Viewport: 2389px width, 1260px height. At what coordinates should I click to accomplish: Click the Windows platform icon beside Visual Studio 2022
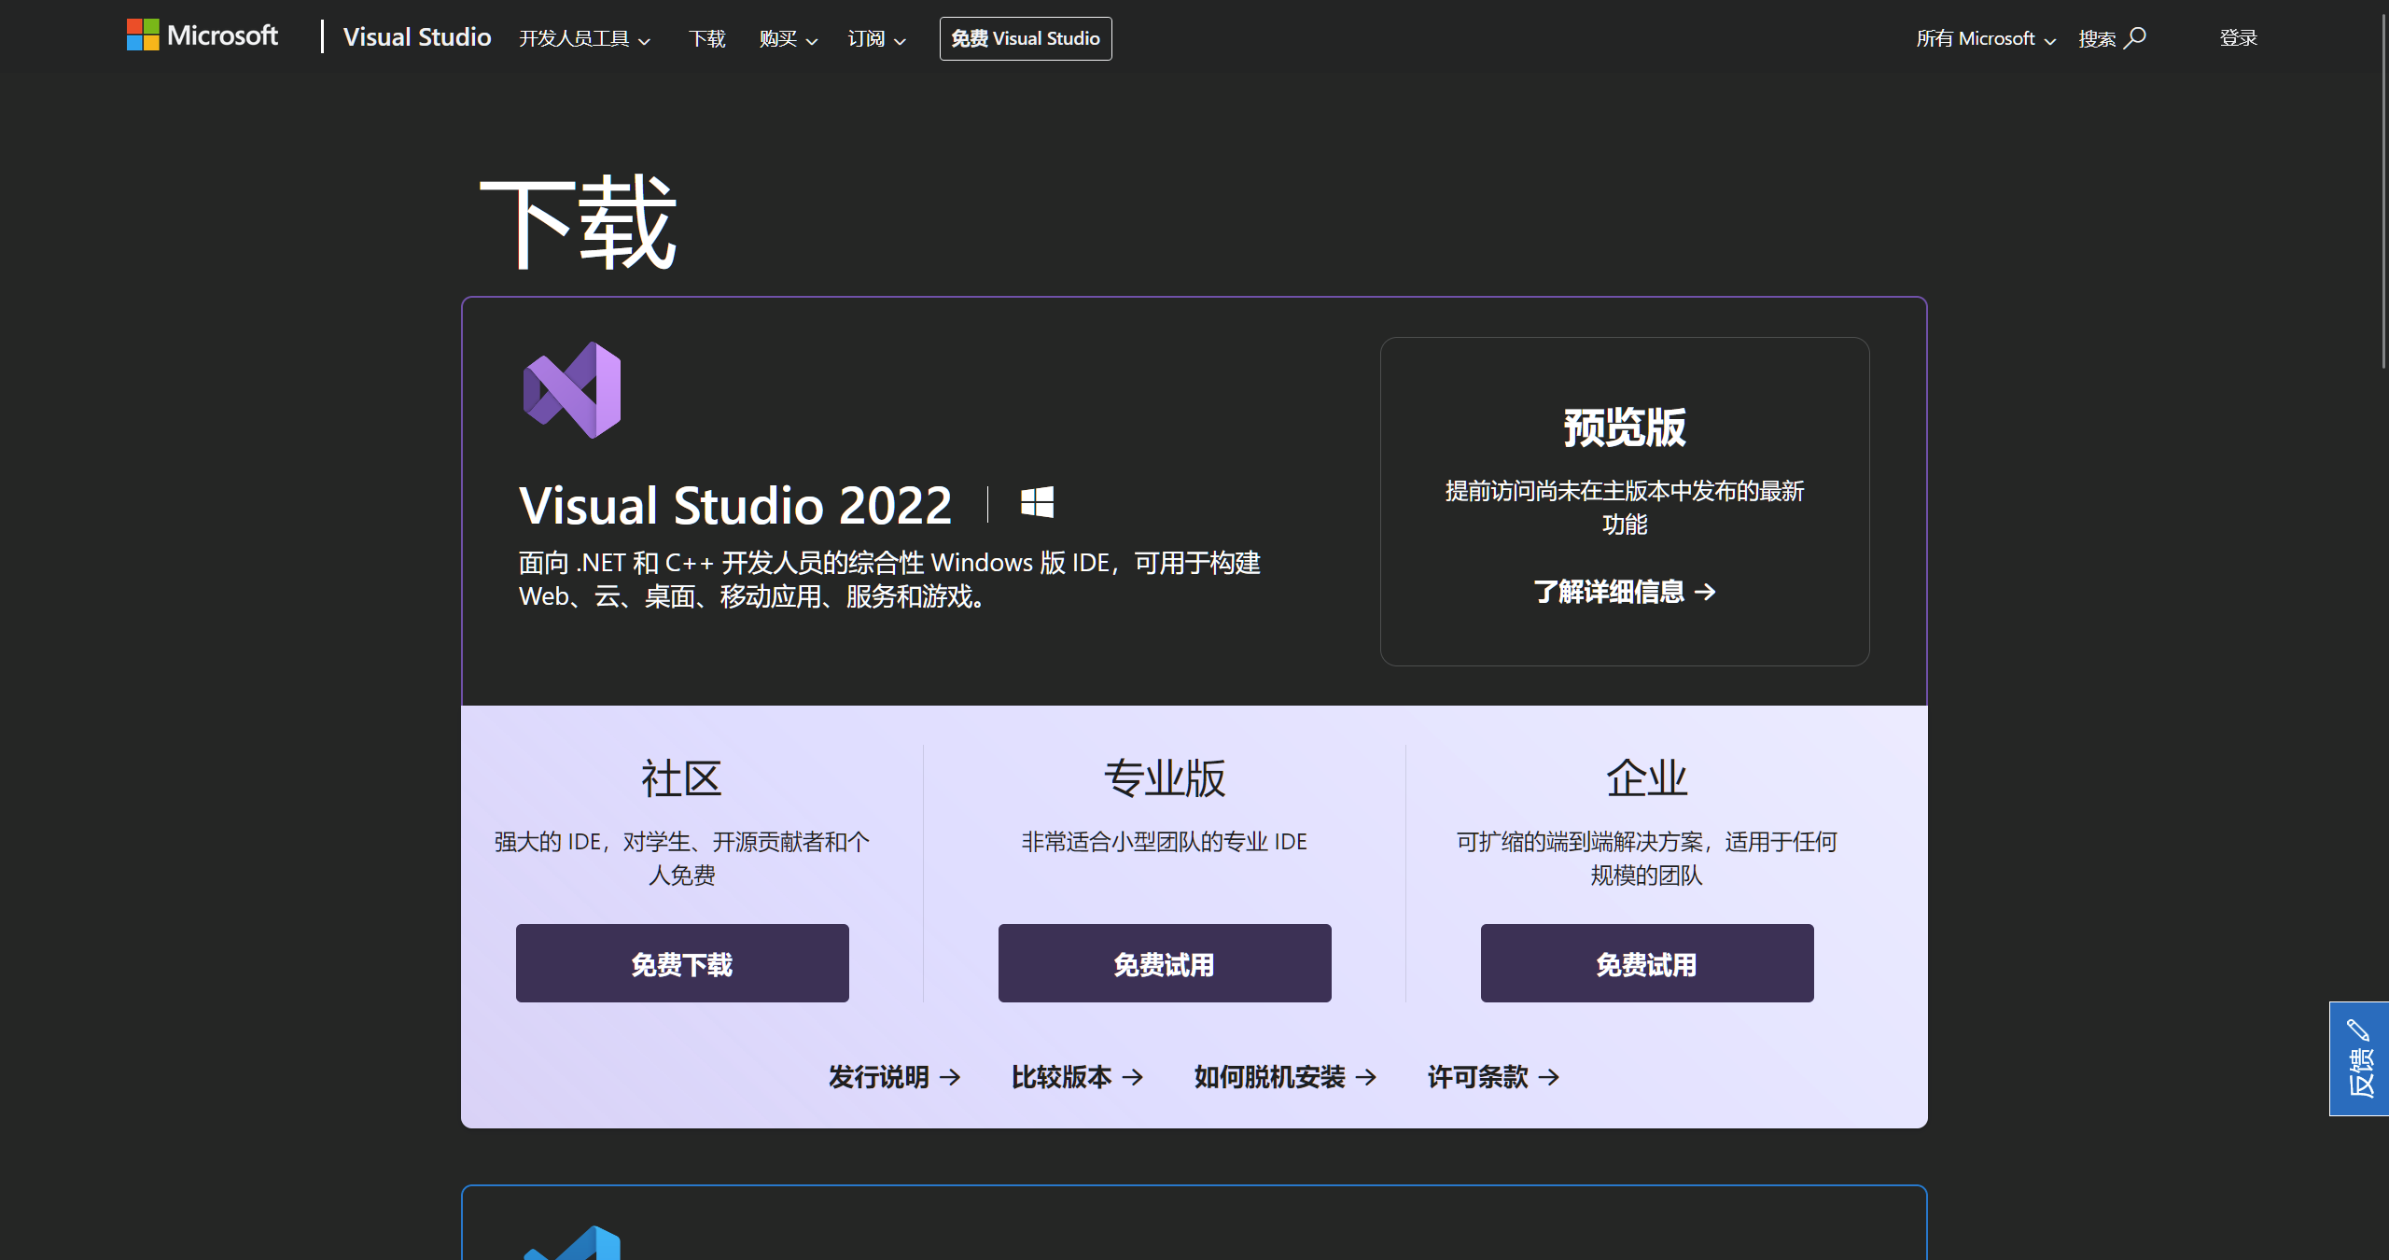[x=1037, y=502]
